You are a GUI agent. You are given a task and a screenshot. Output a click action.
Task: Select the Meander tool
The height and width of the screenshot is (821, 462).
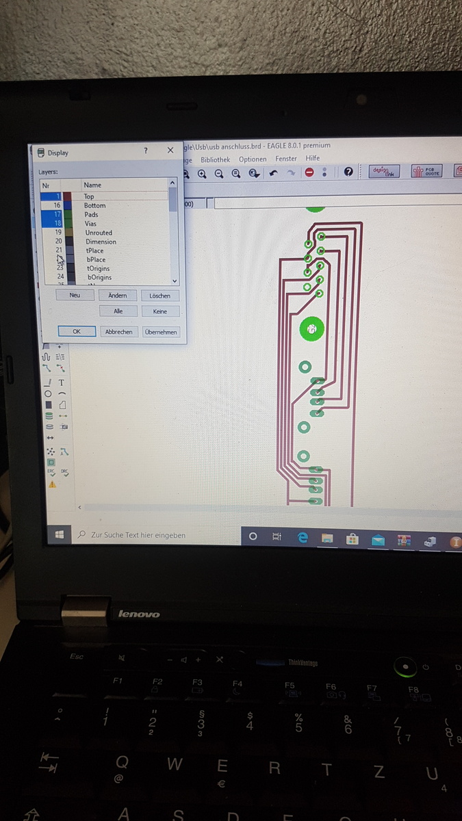tap(46, 357)
